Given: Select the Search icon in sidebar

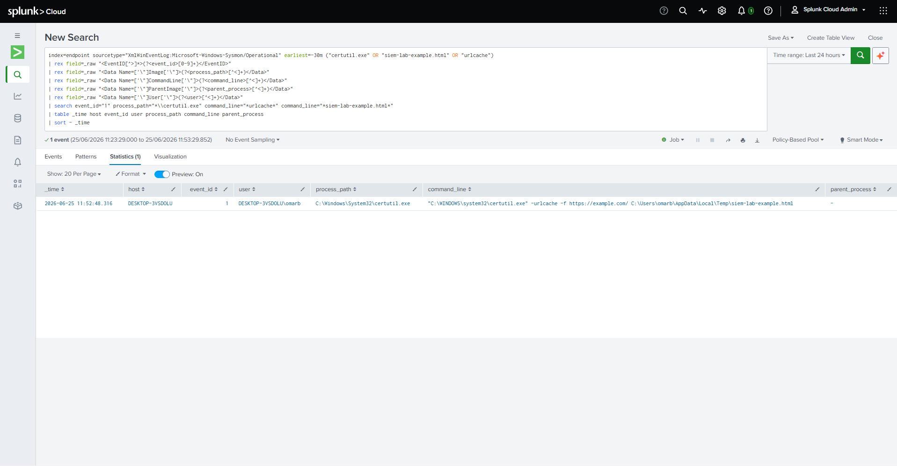Looking at the screenshot, I should click(17, 74).
